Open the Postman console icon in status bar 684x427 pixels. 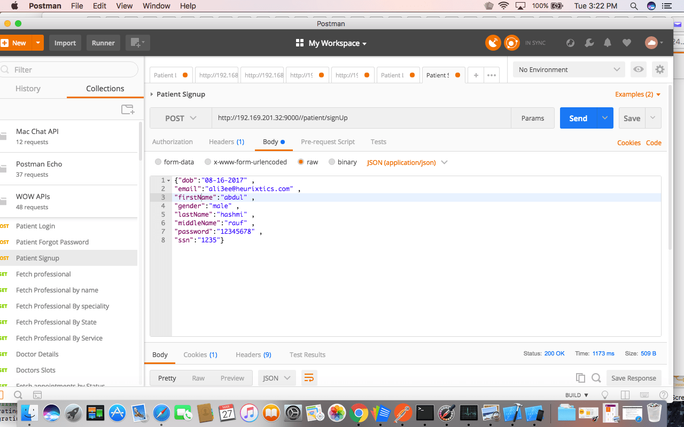pos(37,395)
